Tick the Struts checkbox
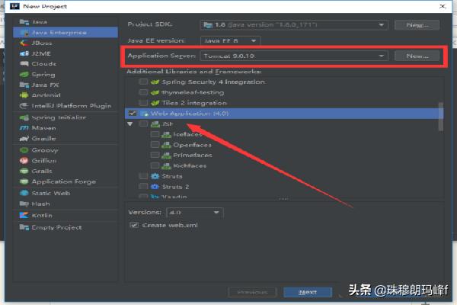 (143, 176)
